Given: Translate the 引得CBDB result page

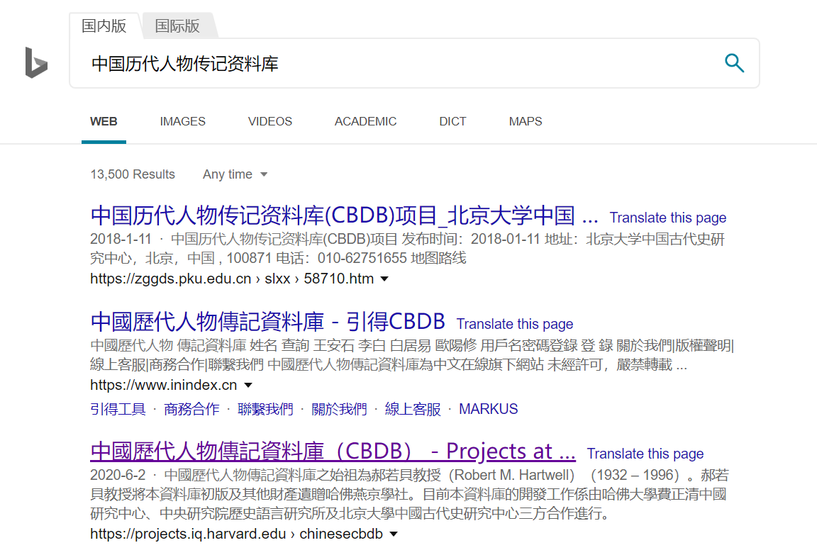Looking at the screenshot, I should pos(515,324).
